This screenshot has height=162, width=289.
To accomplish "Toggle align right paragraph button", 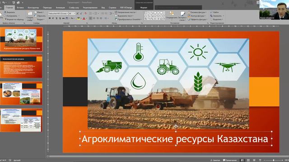I will coord(98,18).
